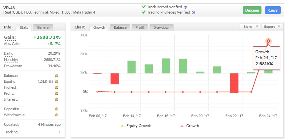The width and height of the screenshot is (286, 140).
Task: Click the green checkmark for Trading Privileges Verified
Action: [144, 12]
